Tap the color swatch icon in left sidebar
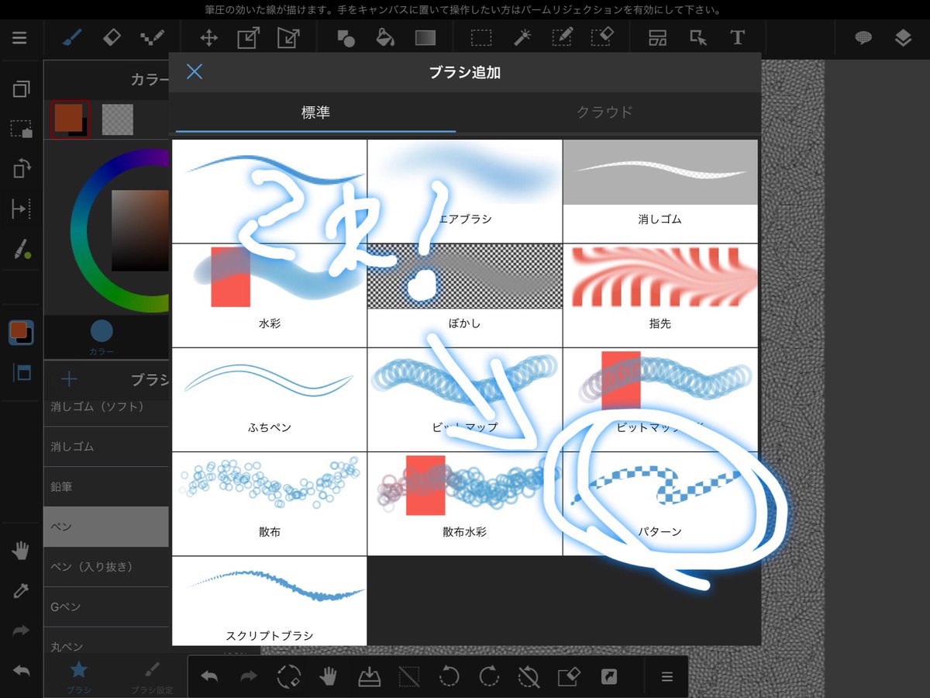This screenshot has width=930, height=698. (x=21, y=332)
